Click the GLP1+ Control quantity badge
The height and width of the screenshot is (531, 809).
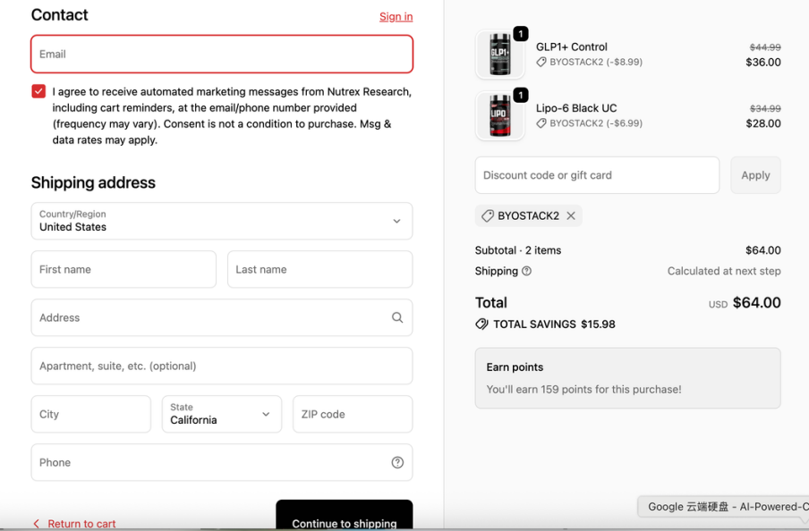(x=521, y=34)
